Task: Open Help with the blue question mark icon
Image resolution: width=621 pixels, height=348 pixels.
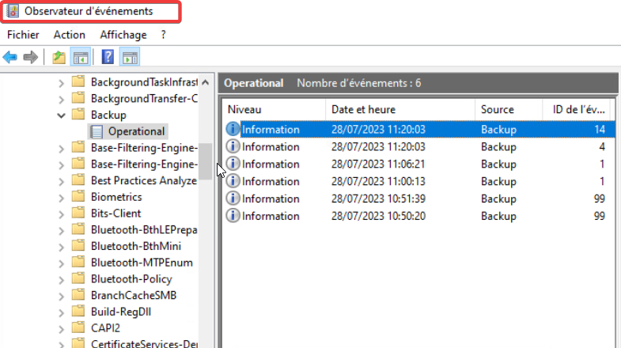Action: (x=108, y=57)
